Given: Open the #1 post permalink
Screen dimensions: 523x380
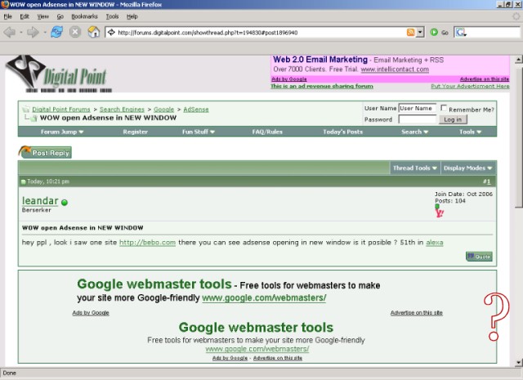Looking at the screenshot, I should tap(487, 181).
